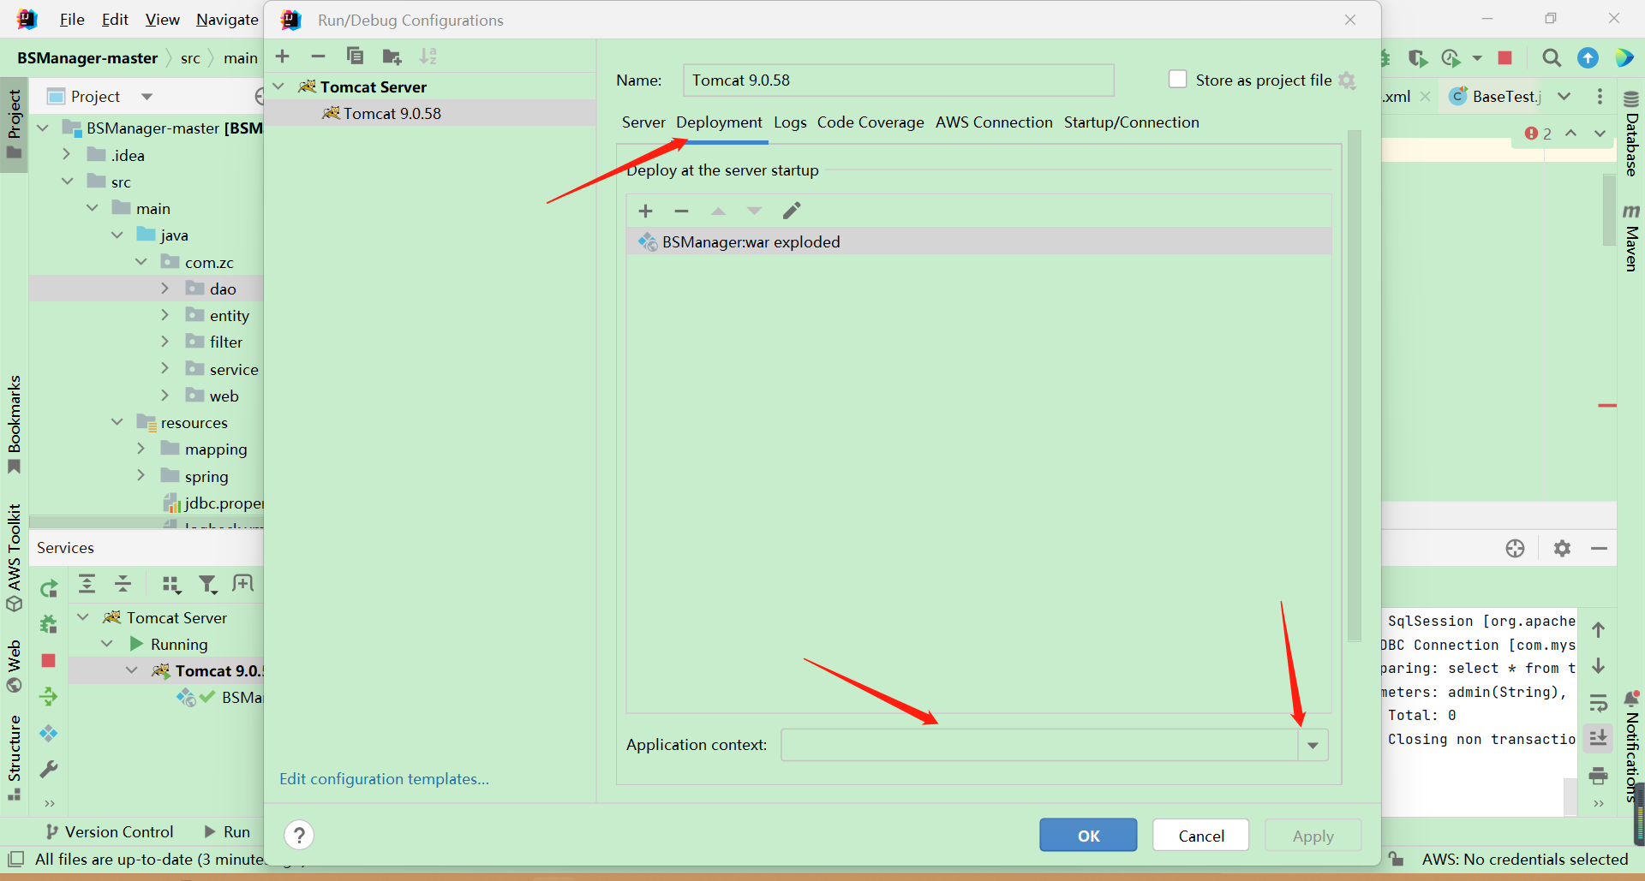Open run configuration dropdown in toolbar
This screenshot has height=881, width=1645.
coord(1477,57)
